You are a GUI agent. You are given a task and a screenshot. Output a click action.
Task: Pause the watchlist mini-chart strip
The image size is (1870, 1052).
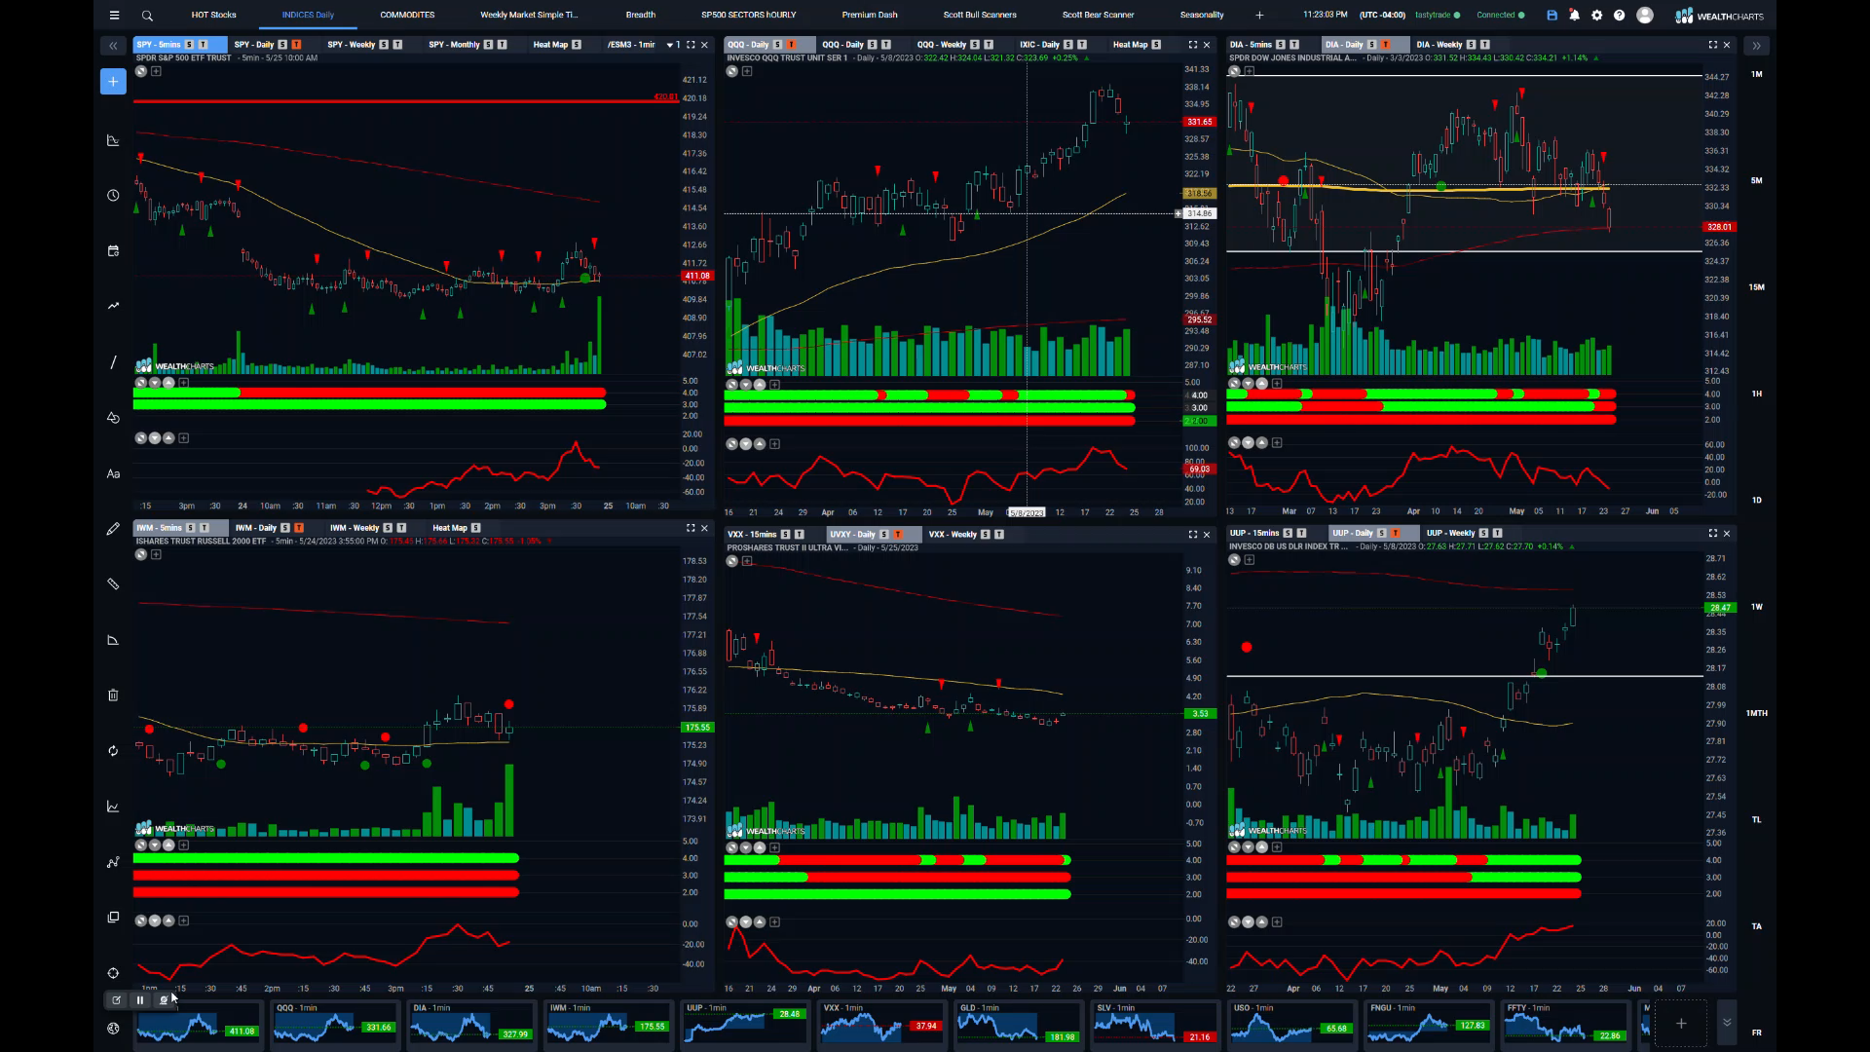pos(140,1000)
